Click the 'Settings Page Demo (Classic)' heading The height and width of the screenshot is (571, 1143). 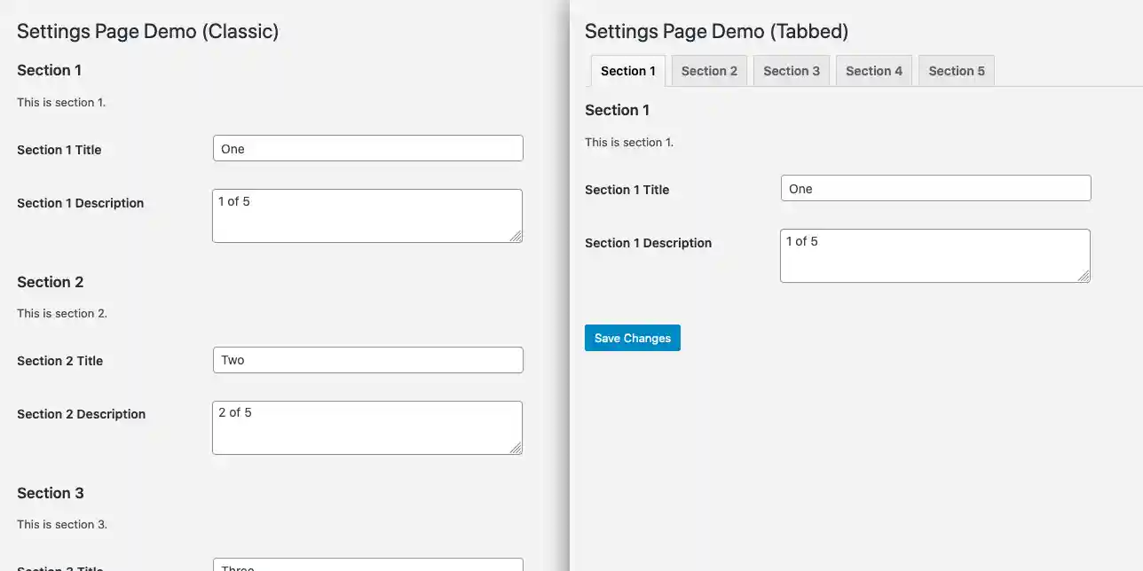[148, 32]
